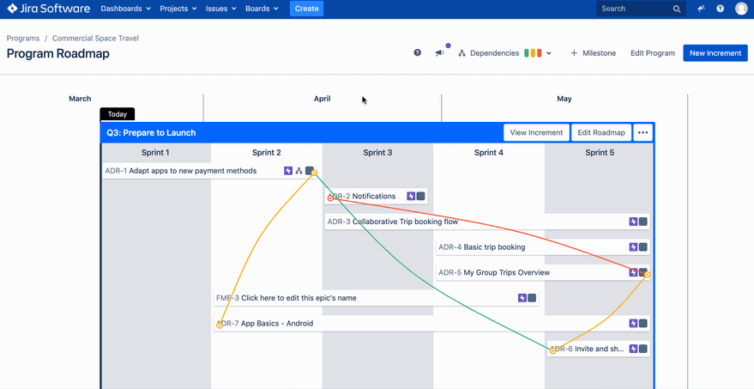Click the gray status square on ADR-6
Image resolution: width=754 pixels, height=389 pixels.
(643, 349)
